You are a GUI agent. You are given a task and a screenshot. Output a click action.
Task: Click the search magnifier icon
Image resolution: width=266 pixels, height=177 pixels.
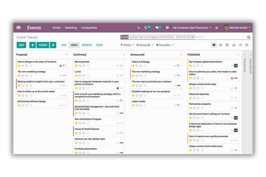[x=249, y=37]
